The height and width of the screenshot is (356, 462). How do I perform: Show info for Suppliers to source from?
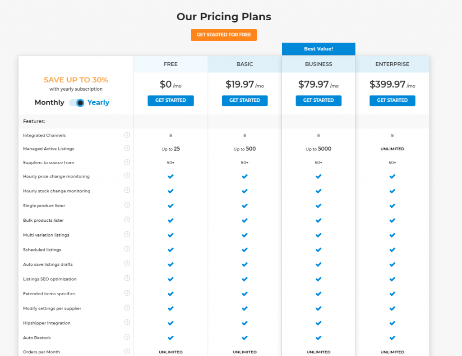coord(127,162)
